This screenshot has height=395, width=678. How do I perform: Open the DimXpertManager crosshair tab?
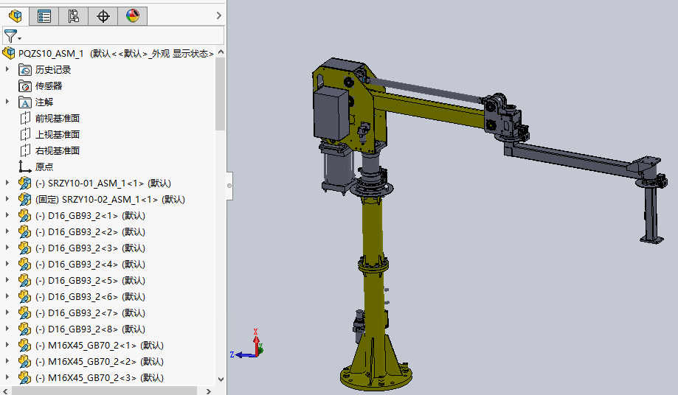pyautogui.click(x=103, y=16)
